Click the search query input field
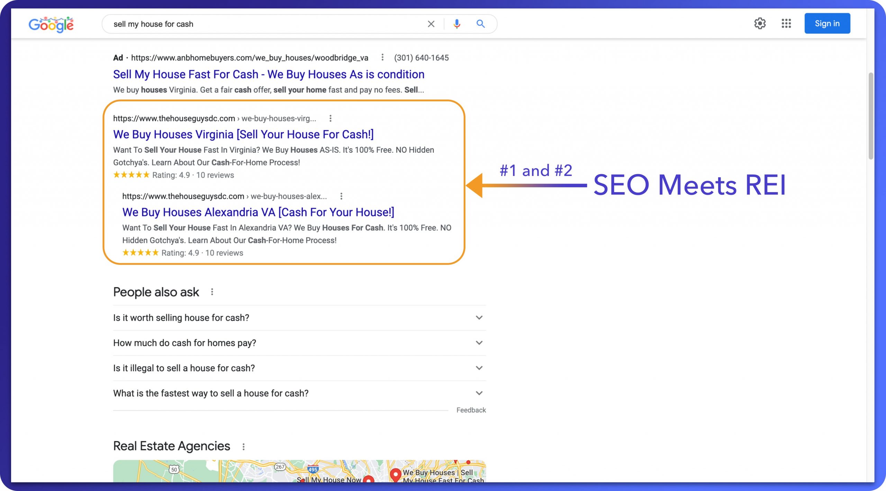Image resolution: width=886 pixels, height=491 pixels. (x=266, y=24)
